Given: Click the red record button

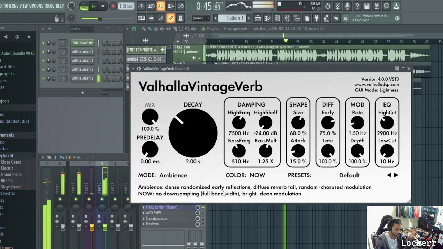Looking at the screenshot, I should (x=113, y=6).
